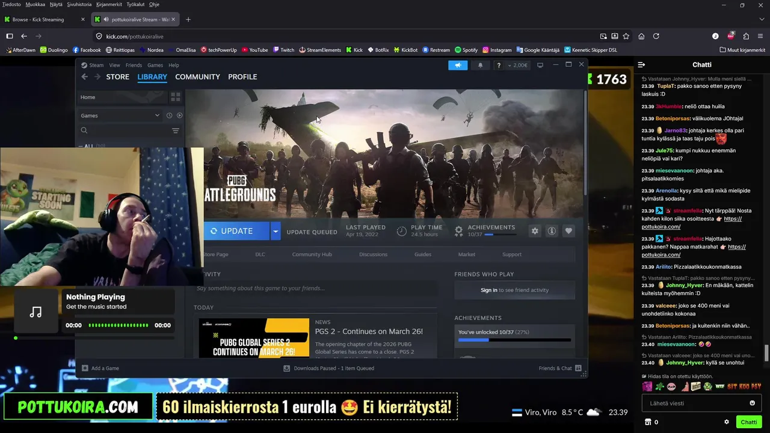This screenshot has width=770, height=433.
Task: Open Home in Steam library sidebar
Action: point(123,97)
